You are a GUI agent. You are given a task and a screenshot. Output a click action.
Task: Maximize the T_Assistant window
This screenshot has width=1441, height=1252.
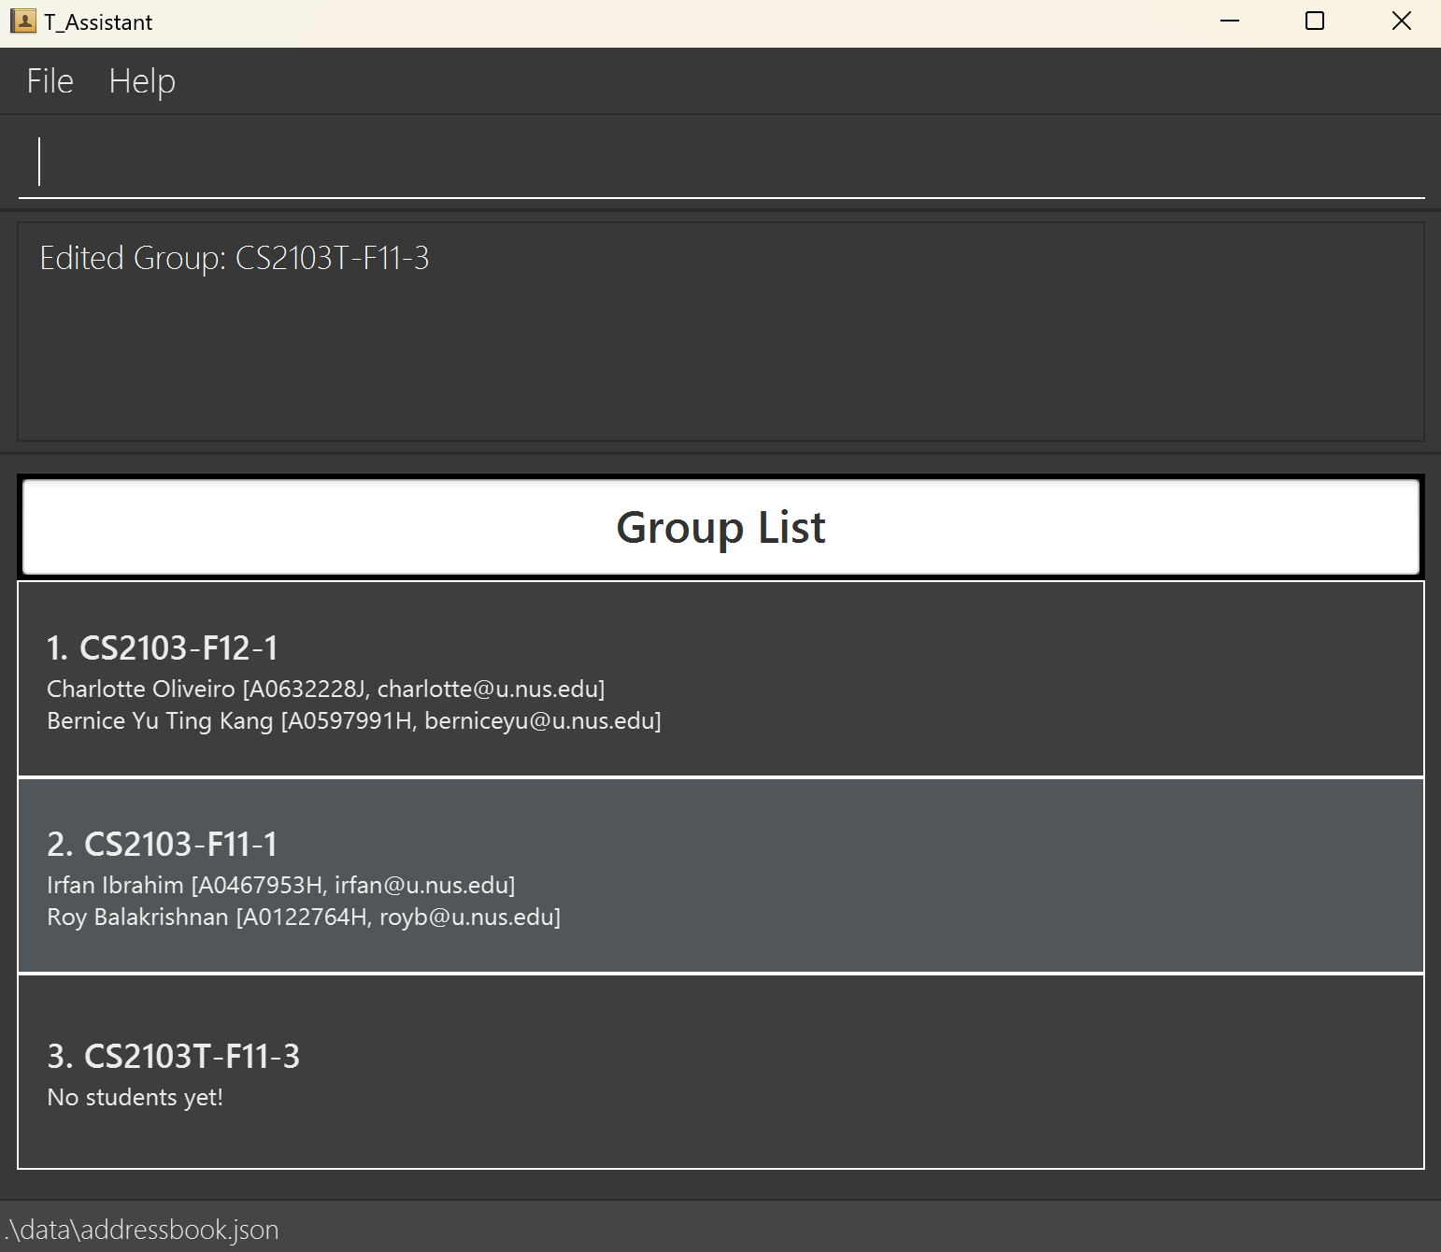point(1314,21)
